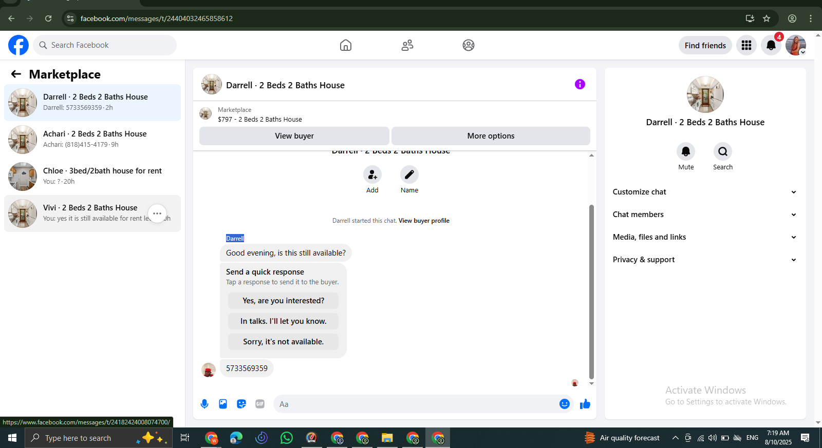Click the taskbar 'Type here to search' box
The width and height of the screenshot is (822, 448).
pos(99,438)
